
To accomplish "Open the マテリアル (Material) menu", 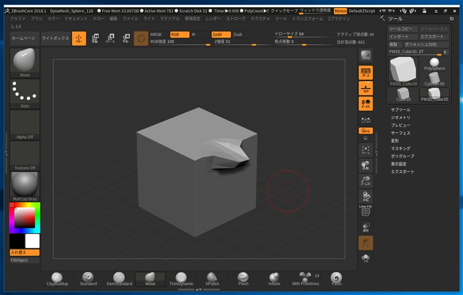I will [x=170, y=18].
